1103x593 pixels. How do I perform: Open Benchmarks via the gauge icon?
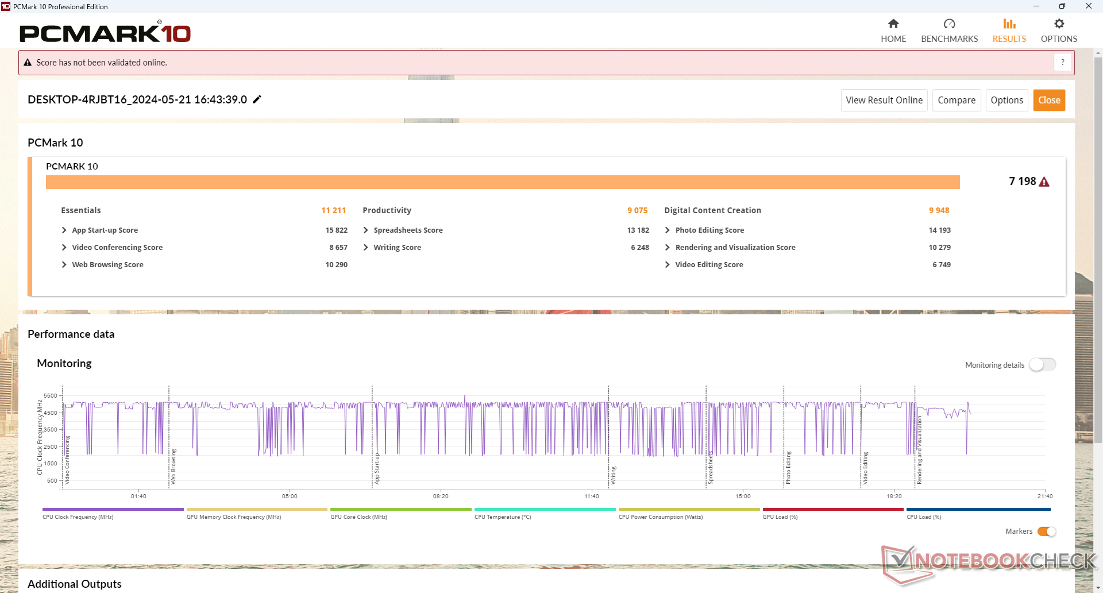pos(949,24)
